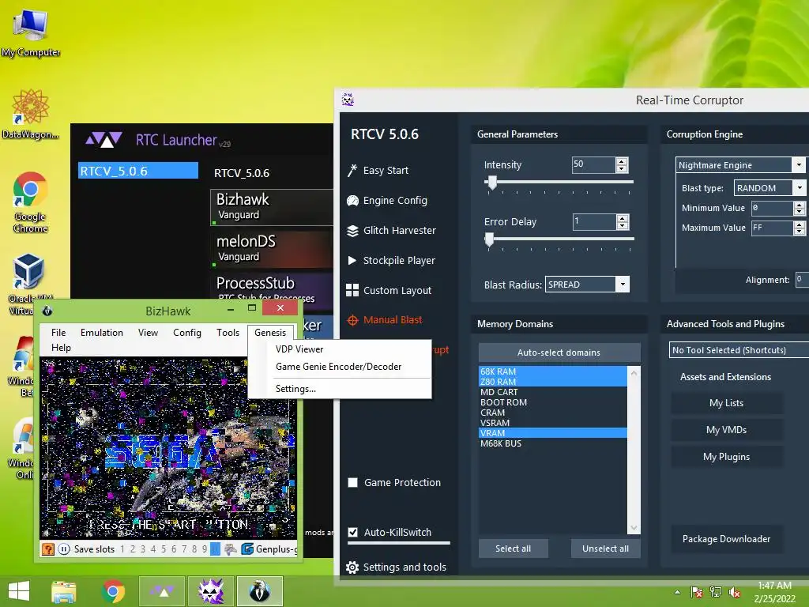Open Help menu in BizHawk
This screenshot has height=607, width=809.
[61, 348]
